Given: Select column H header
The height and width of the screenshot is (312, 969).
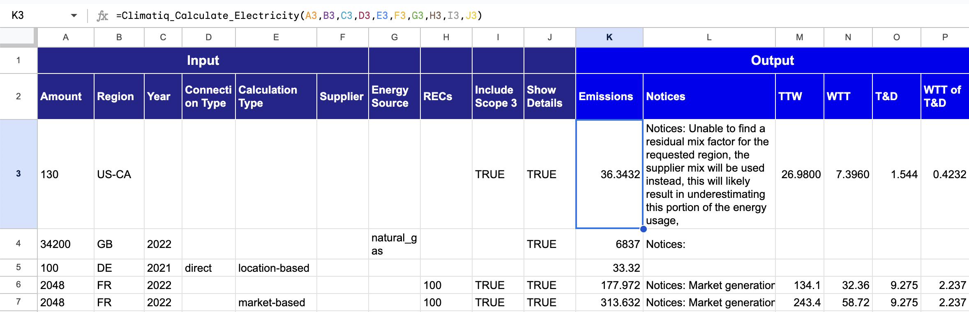Looking at the screenshot, I should pyautogui.click(x=446, y=37).
